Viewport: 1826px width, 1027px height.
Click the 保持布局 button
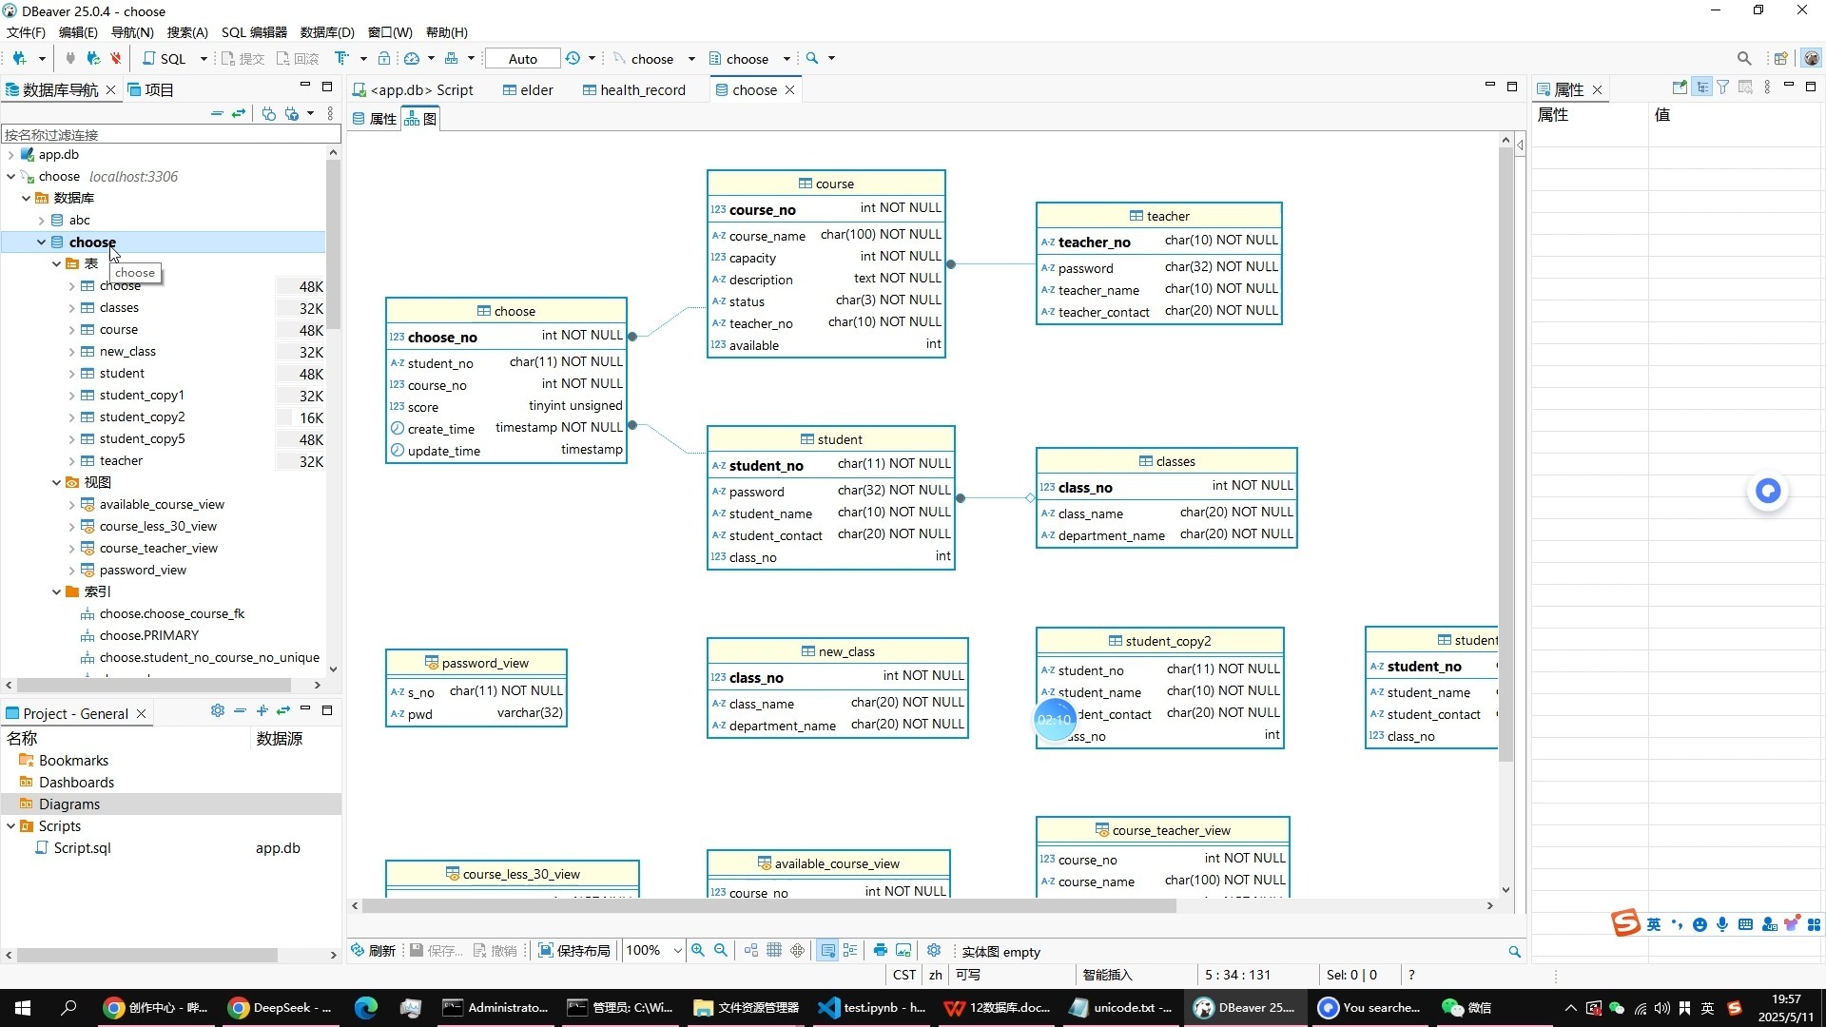573,951
